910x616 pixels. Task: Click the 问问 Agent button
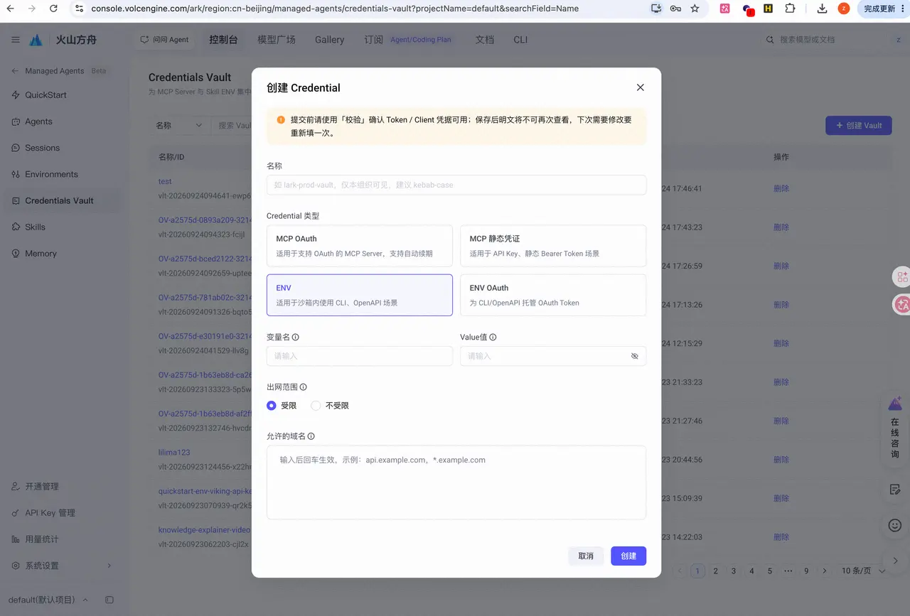[164, 40]
